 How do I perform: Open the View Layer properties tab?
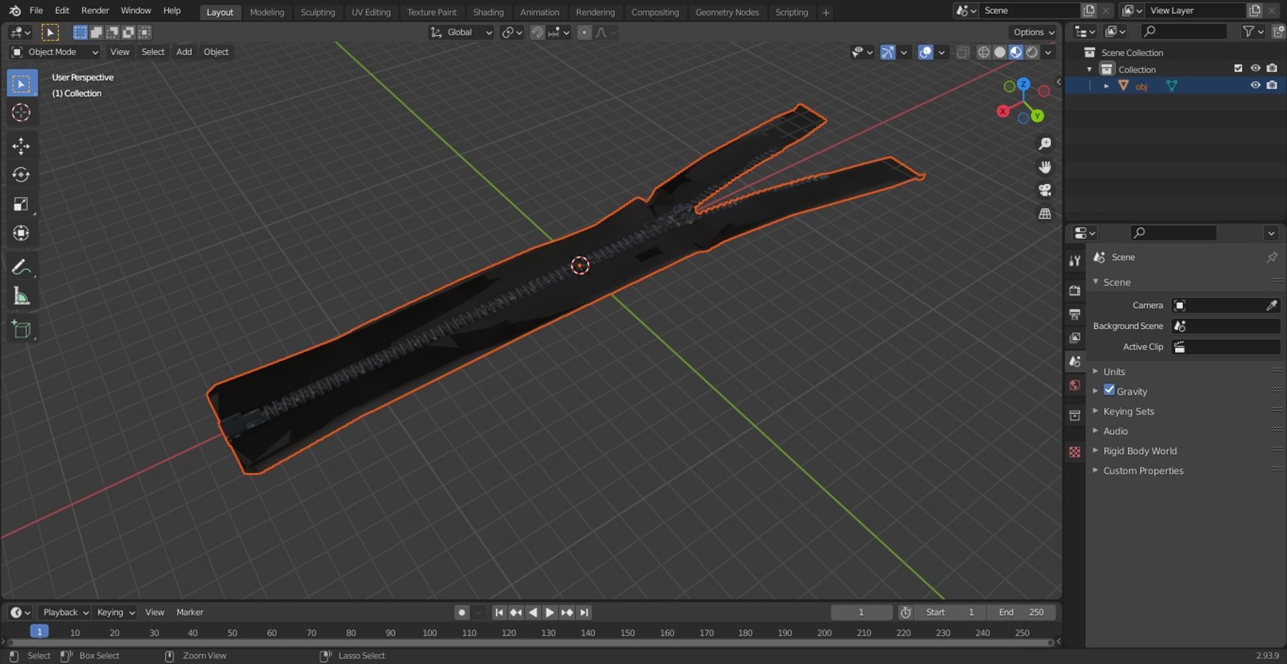pos(1075,338)
